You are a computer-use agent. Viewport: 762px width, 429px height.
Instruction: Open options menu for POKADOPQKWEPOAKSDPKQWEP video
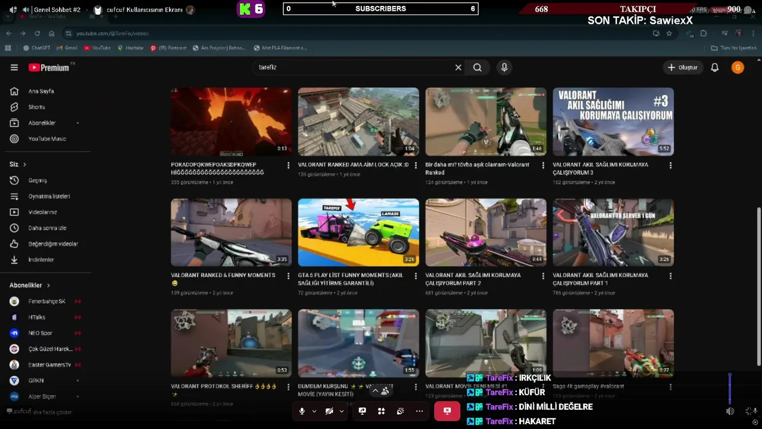[289, 165]
